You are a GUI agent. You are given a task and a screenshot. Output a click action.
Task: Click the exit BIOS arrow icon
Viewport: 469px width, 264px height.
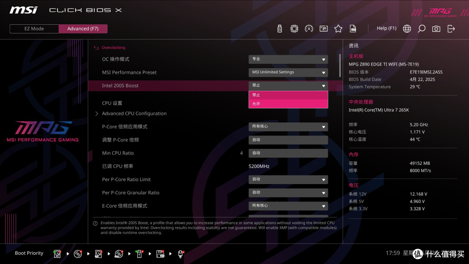tap(451, 29)
